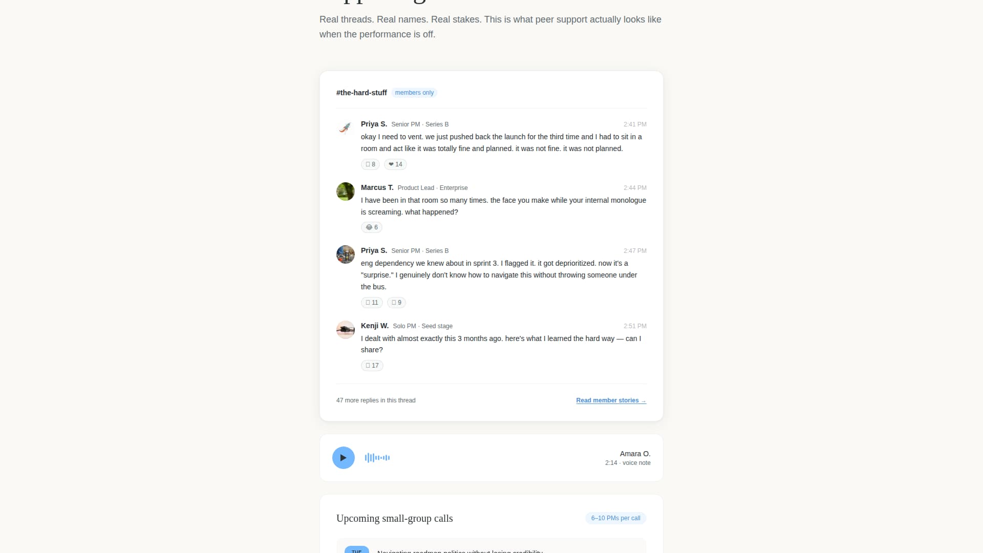Toggle the 6–10 PMs per call badge
This screenshot has height=553, width=983.
(x=615, y=518)
